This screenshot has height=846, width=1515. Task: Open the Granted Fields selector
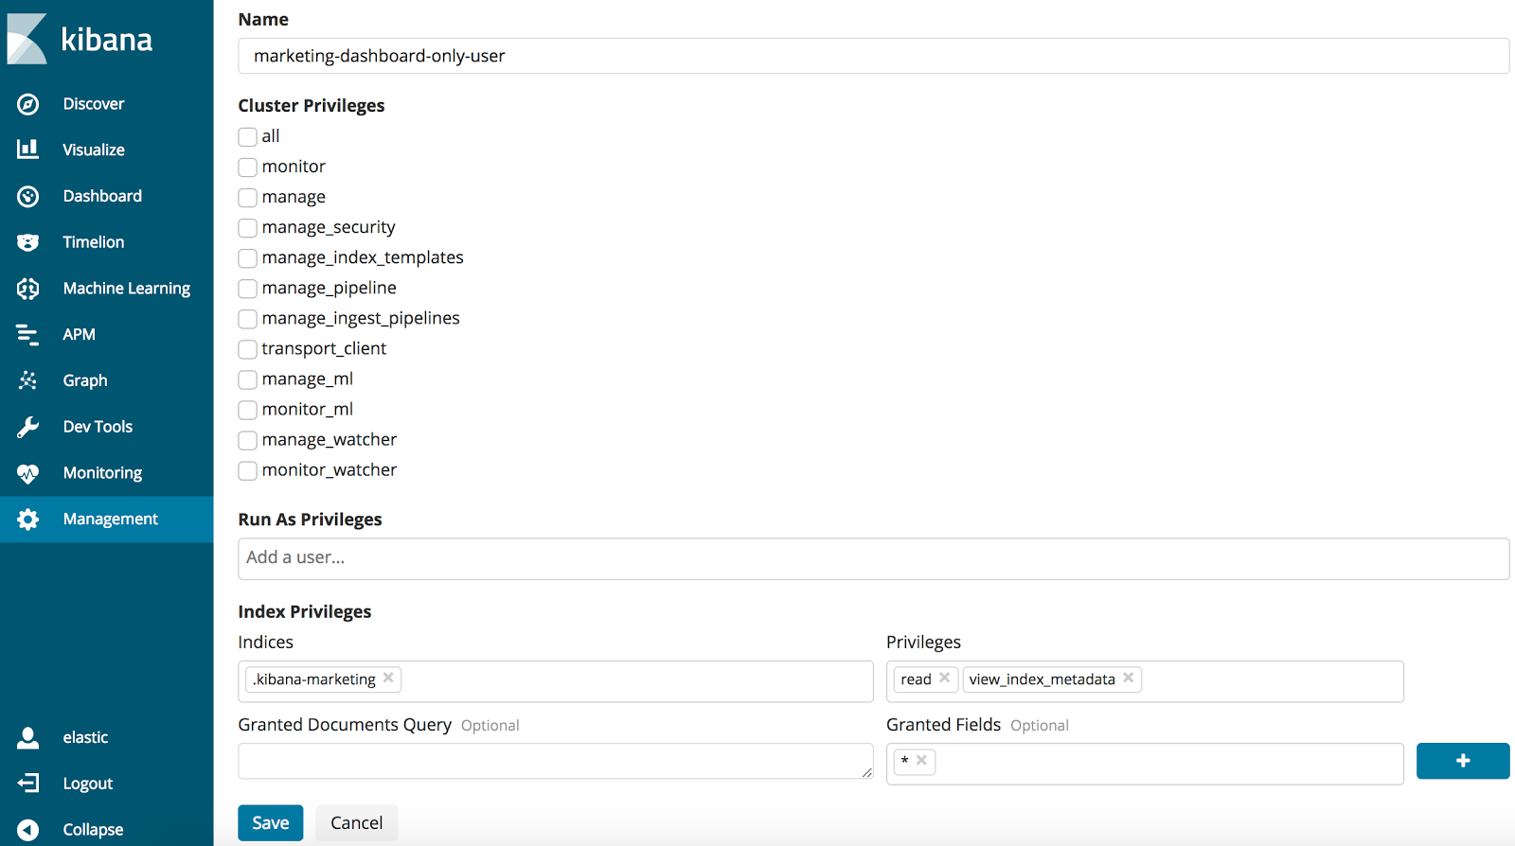pos(1144,764)
